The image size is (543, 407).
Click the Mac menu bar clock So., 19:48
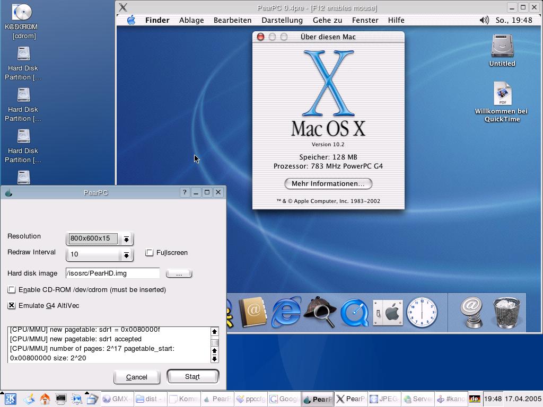click(x=514, y=20)
